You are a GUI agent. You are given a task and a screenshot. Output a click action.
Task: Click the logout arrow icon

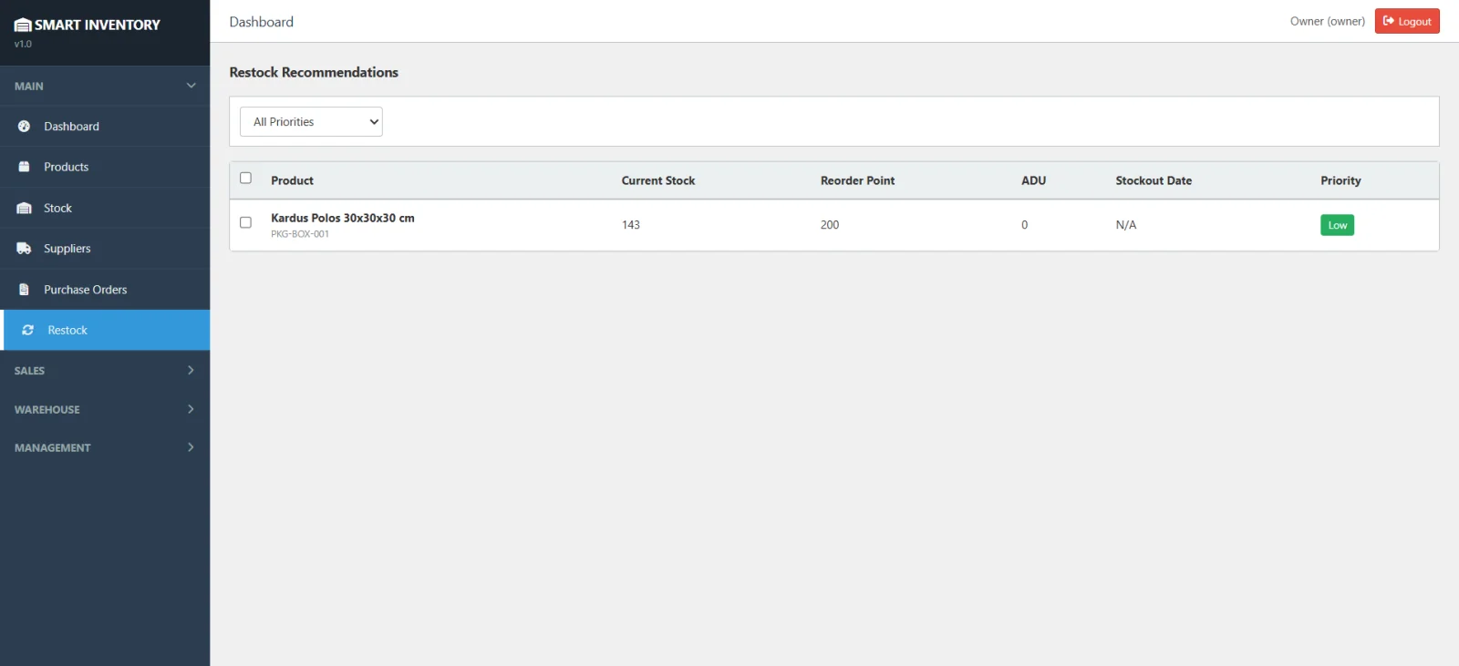coord(1389,21)
